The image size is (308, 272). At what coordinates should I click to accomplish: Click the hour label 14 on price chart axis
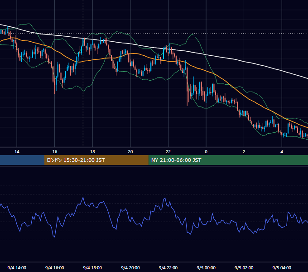tap(17, 152)
